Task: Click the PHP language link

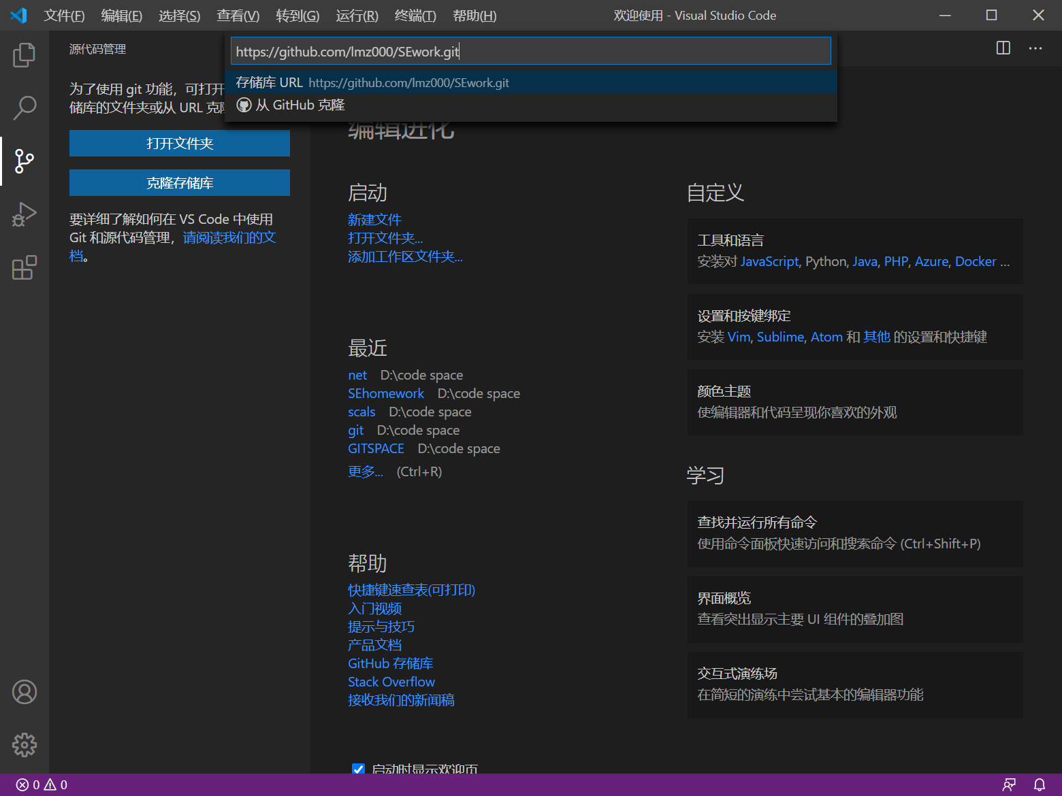Action: click(896, 261)
